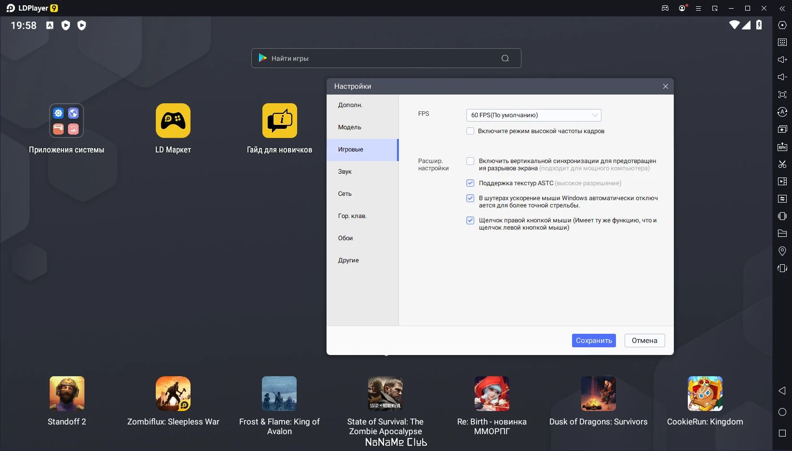Open the operation recorder icon with letter A
This screenshot has width=792, height=451.
coord(782,112)
